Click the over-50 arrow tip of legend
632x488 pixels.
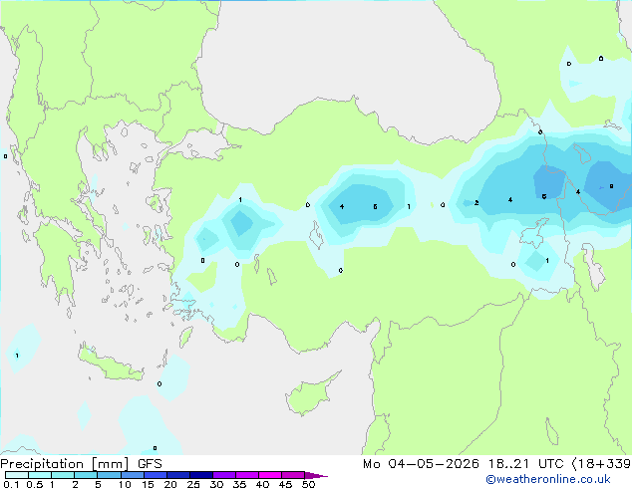coord(316,475)
